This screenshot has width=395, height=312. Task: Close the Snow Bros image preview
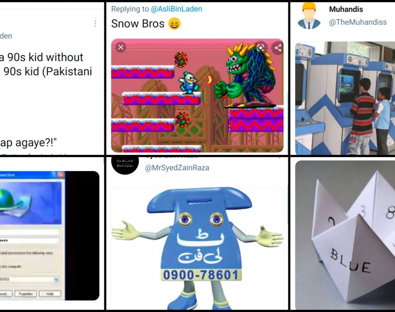point(121,47)
